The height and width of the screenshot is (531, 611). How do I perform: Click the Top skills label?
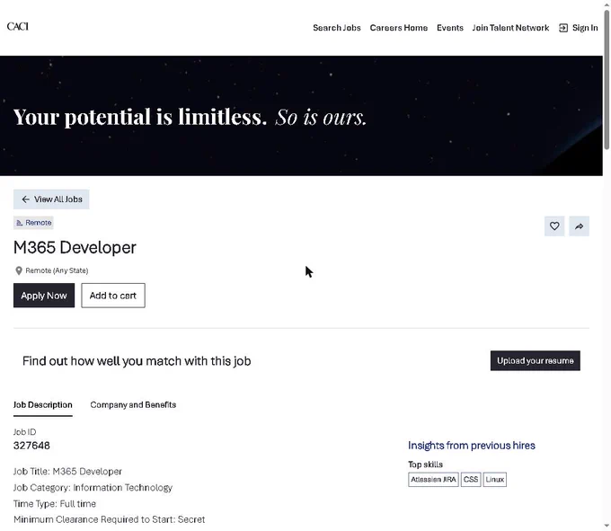pyautogui.click(x=426, y=465)
